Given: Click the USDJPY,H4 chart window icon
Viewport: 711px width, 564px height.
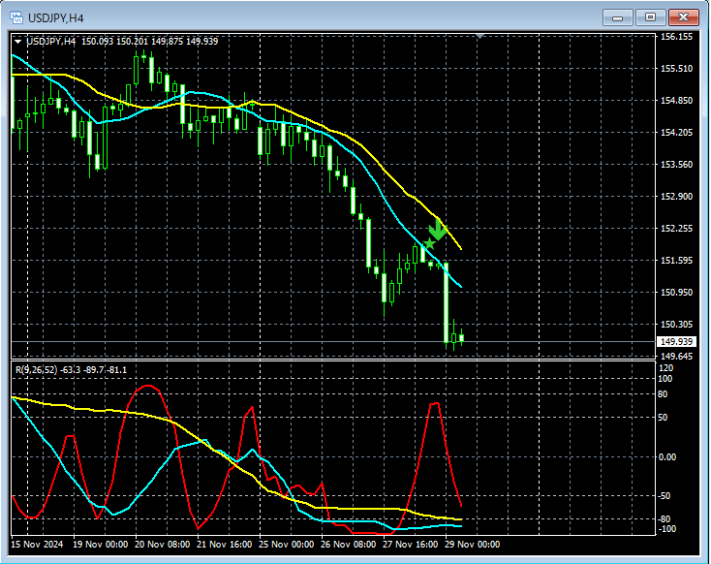Looking at the screenshot, I should (x=16, y=18).
